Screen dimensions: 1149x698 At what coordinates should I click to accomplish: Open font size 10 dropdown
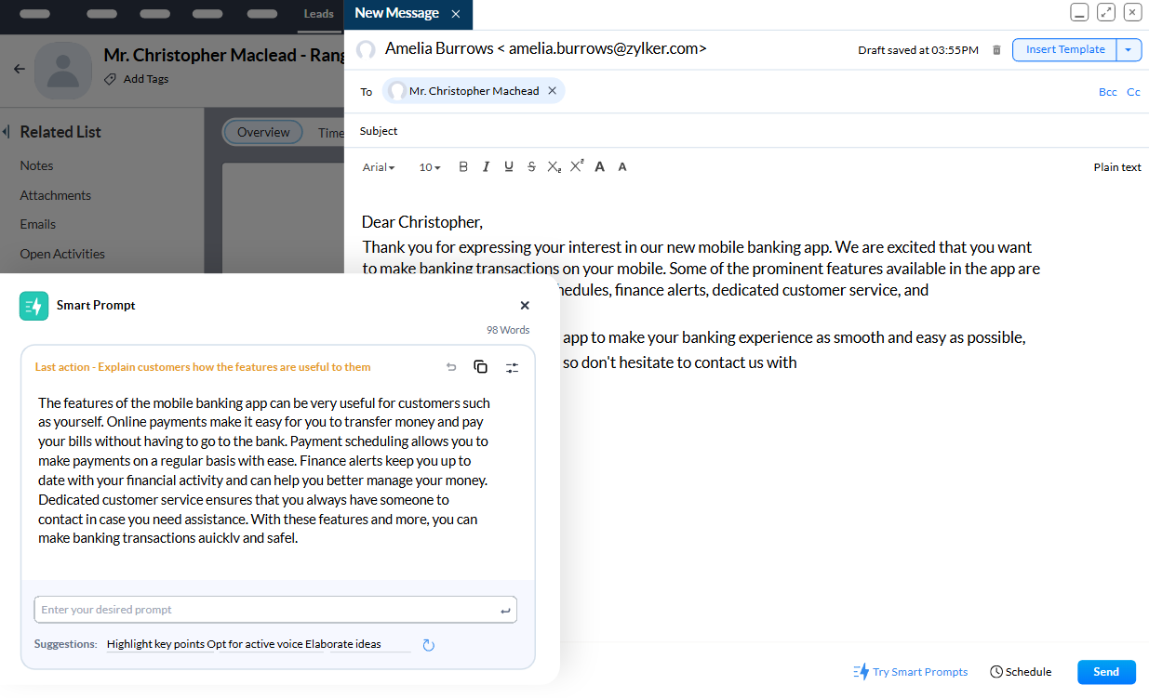pyautogui.click(x=430, y=167)
